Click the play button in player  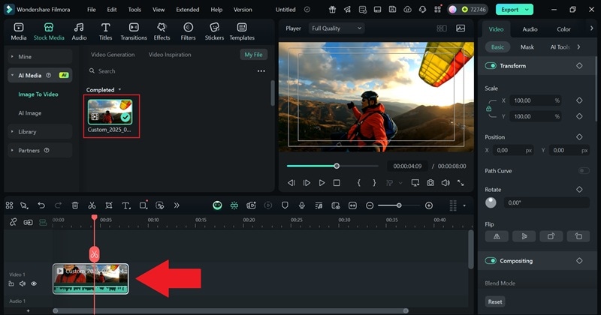322,183
